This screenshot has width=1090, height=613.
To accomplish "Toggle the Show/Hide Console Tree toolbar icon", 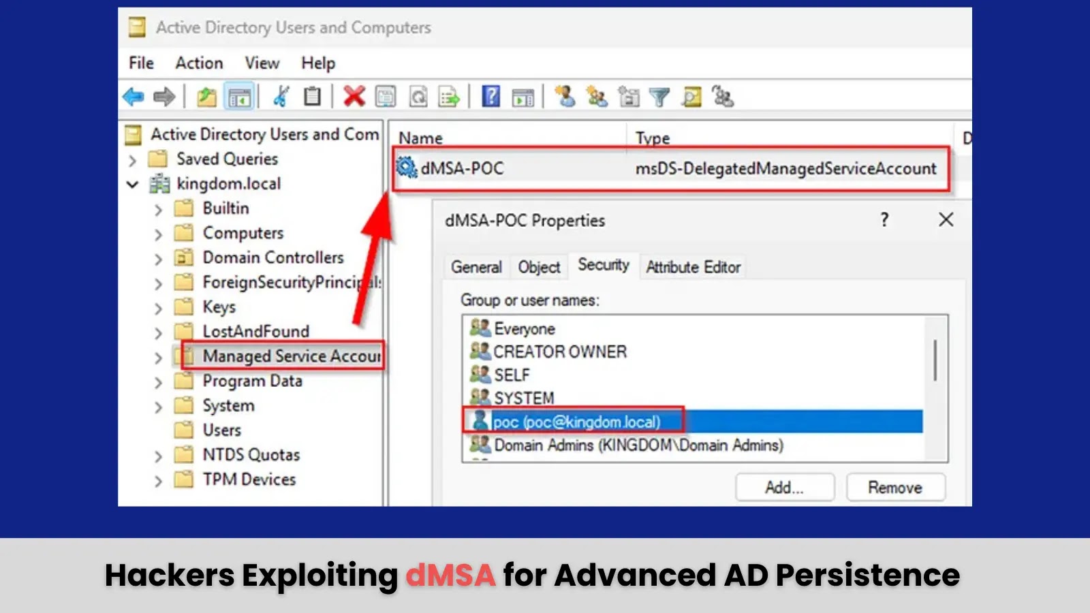I will click(238, 96).
